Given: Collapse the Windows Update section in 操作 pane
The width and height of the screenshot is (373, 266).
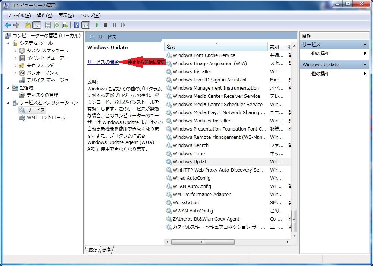Looking at the screenshot, I should click(x=365, y=64).
